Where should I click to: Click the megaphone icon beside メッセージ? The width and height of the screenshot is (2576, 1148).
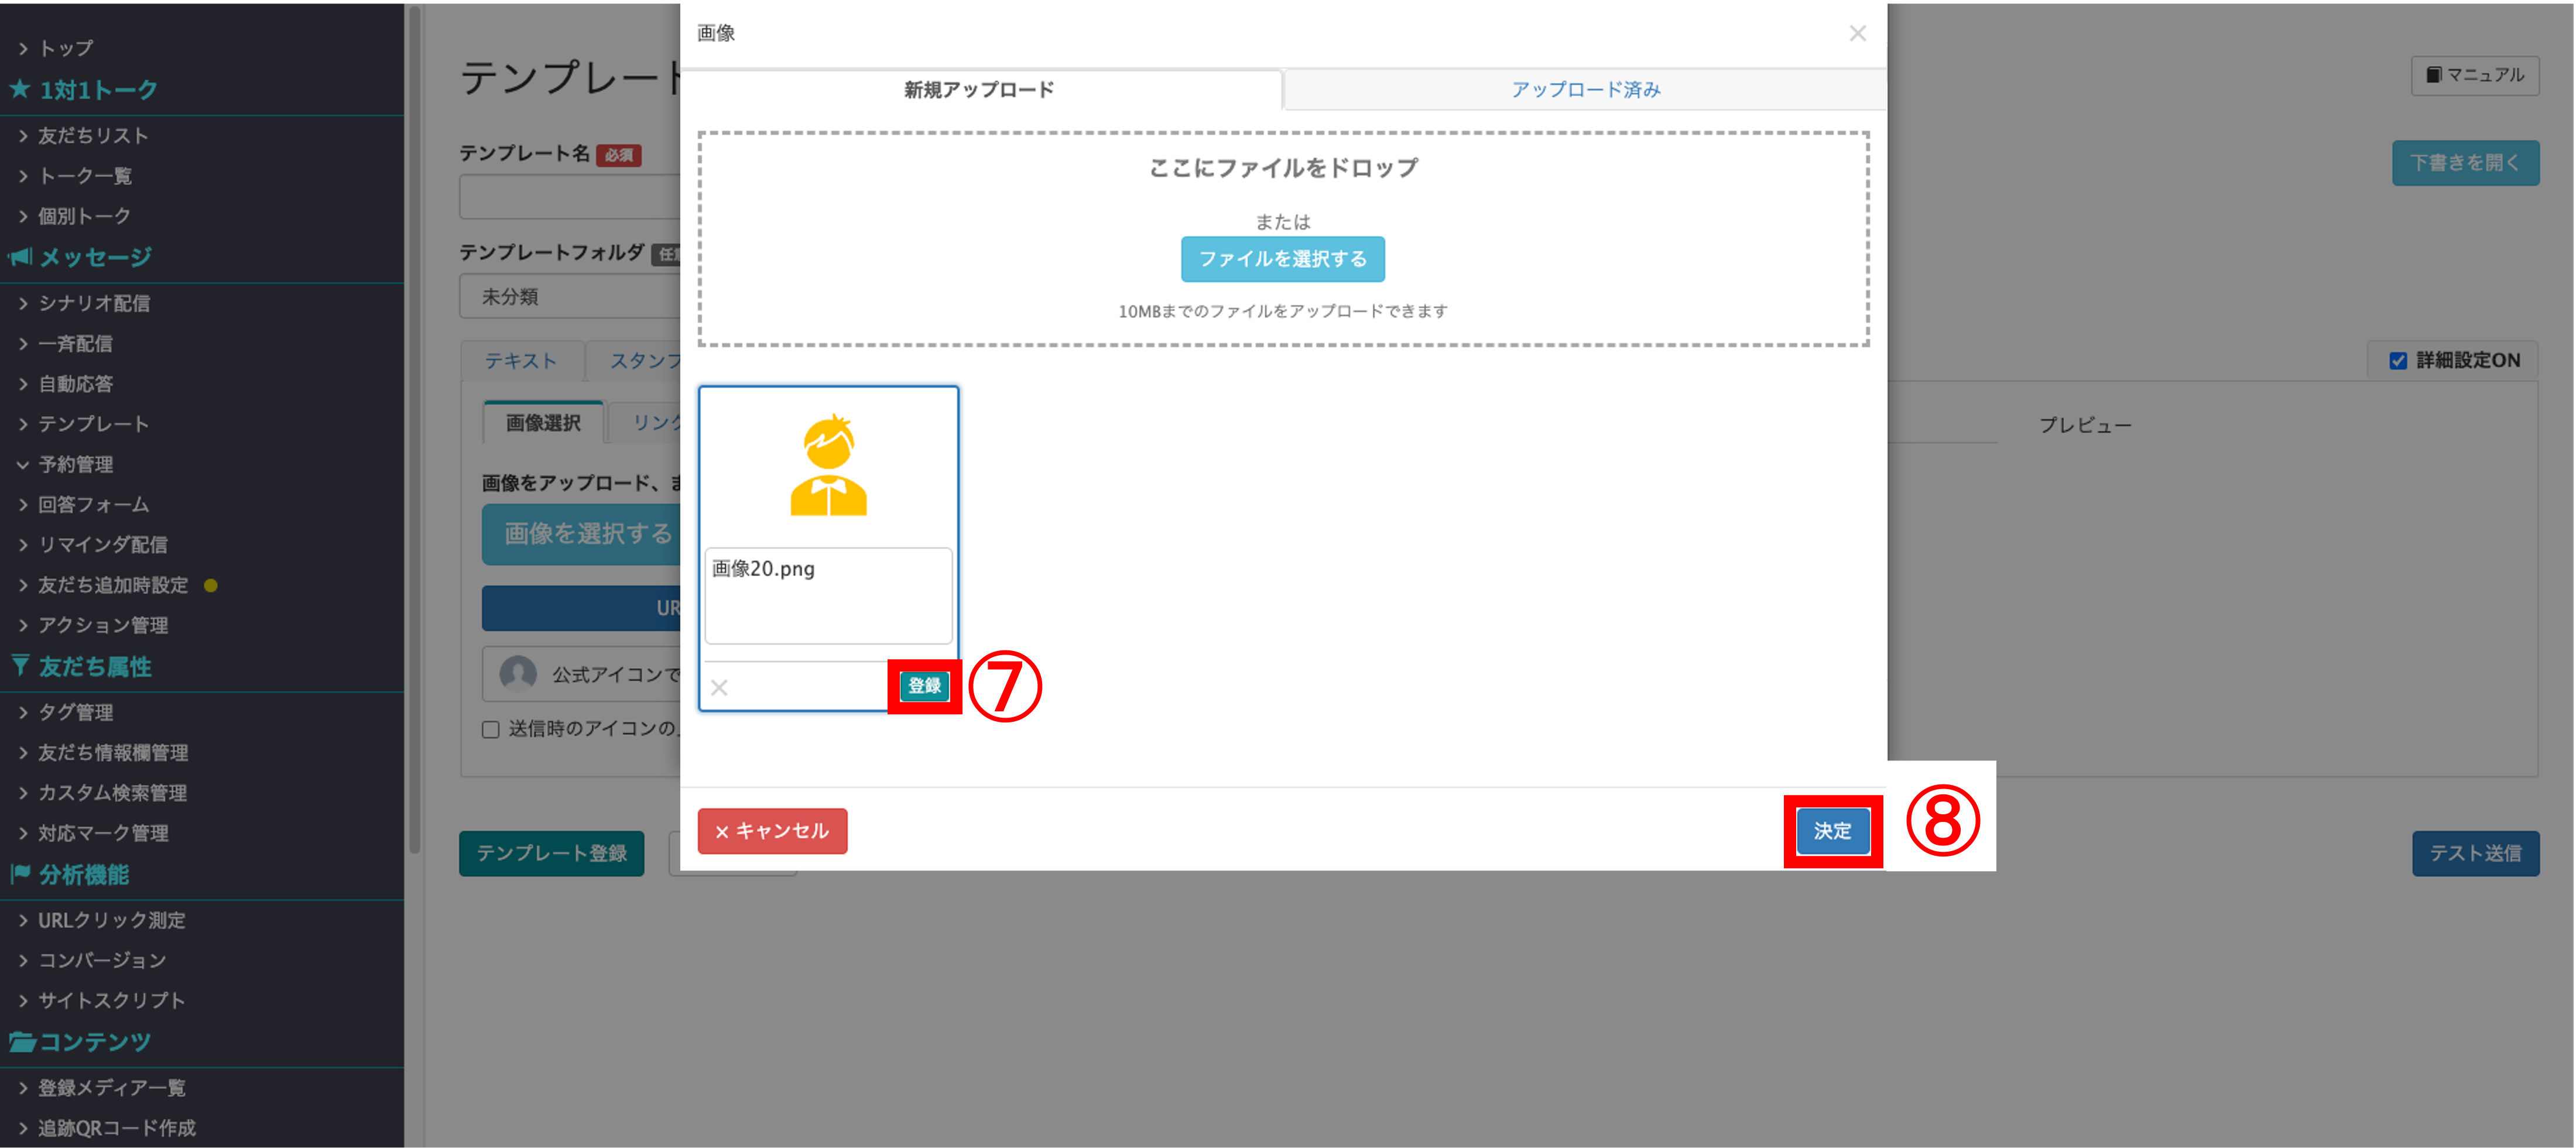point(19,257)
